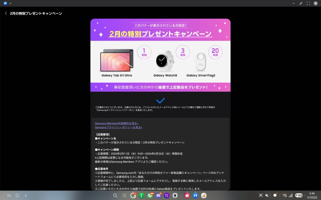Open the notifications chat bubble icon
The width and height of the screenshot is (321, 200).
point(275,195)
